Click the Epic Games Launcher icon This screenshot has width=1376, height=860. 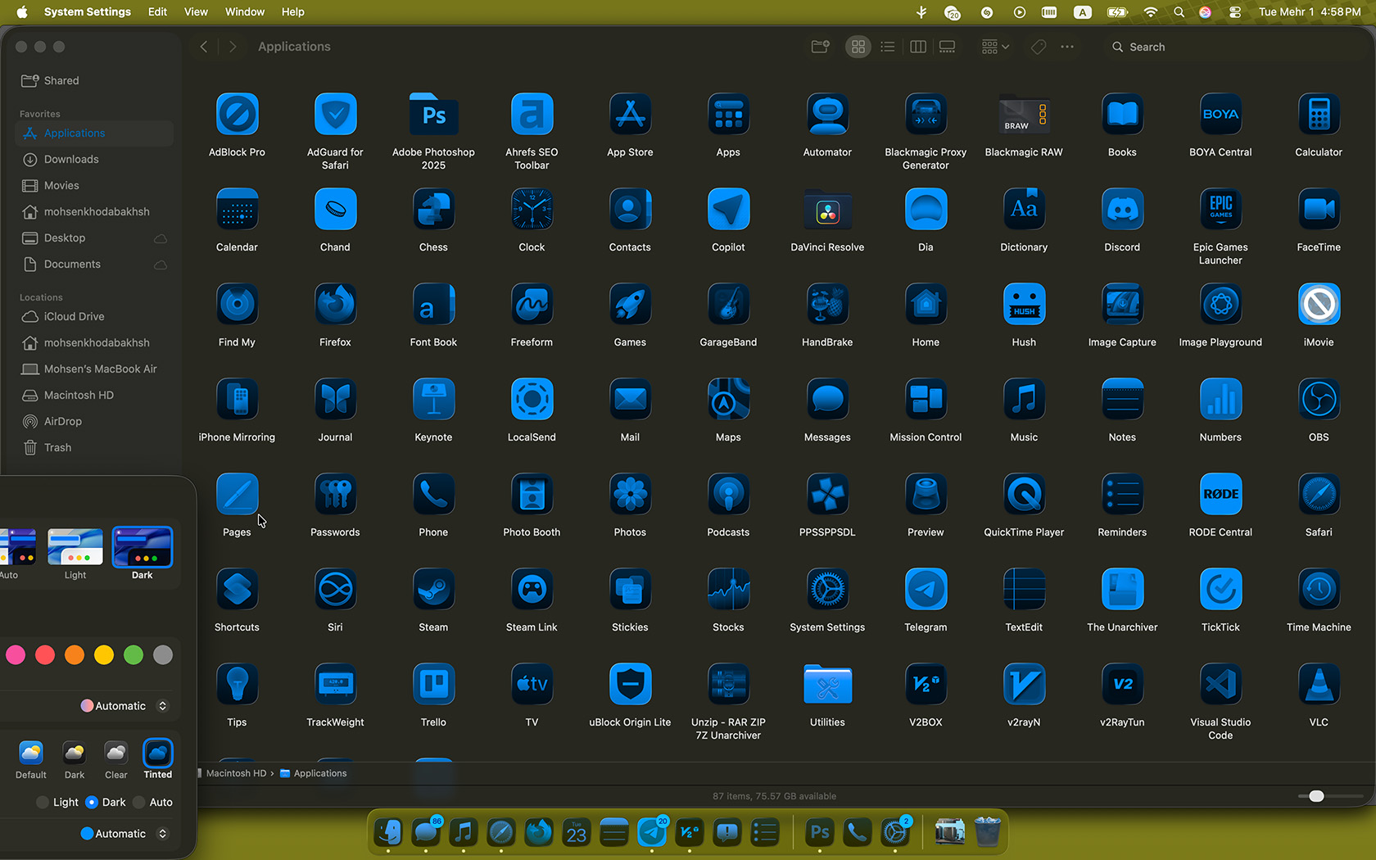[1220, 210]
